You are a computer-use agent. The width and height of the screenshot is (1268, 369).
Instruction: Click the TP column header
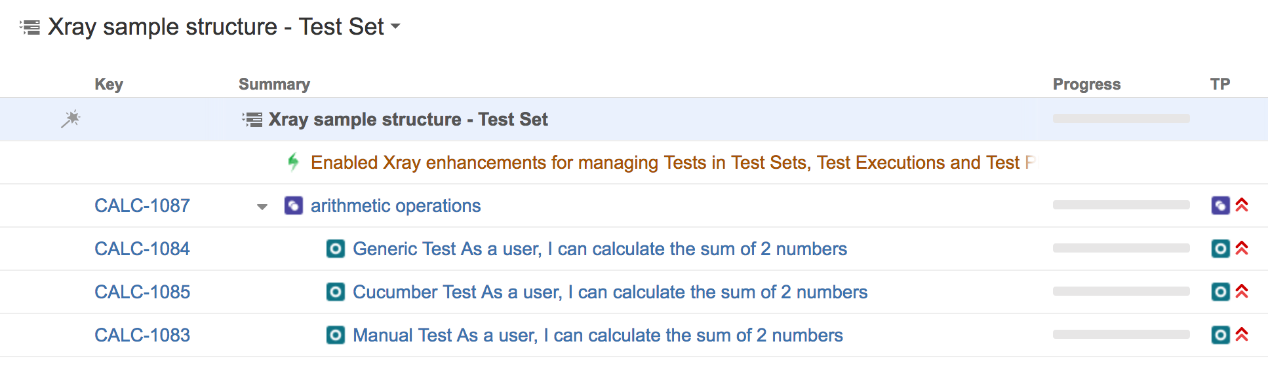[x=1220, y=84]
